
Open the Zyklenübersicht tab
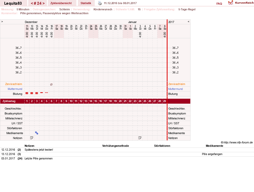(61, 3)
